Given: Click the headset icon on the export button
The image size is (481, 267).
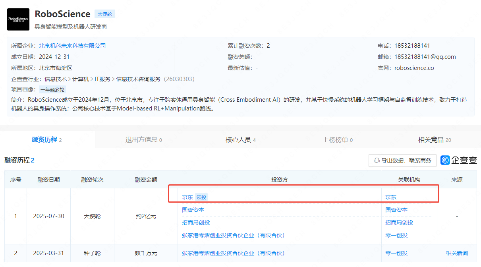Looking at the screenshot, I should point(377,161).
